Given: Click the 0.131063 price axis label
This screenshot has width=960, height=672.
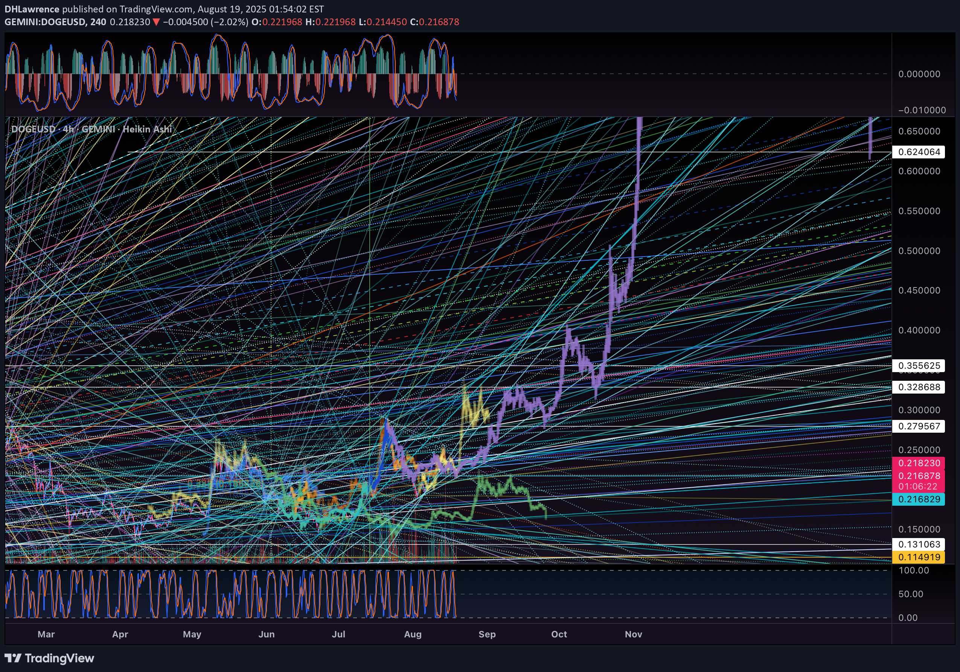Looking at the screenshot, I should [918, 544].
